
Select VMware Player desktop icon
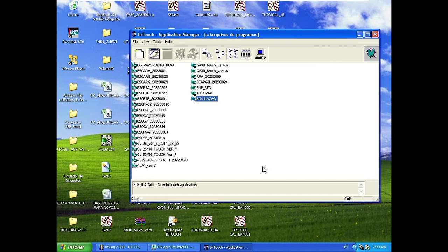(73, 63)
